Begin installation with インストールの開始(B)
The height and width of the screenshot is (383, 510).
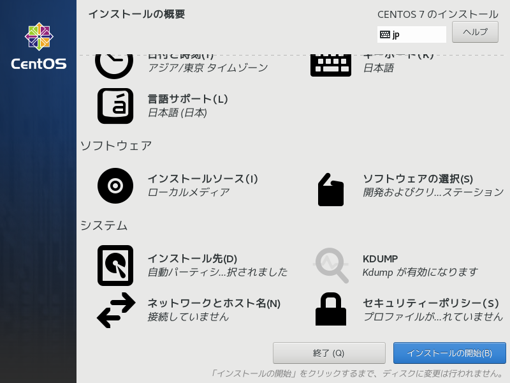click(x=449, y=353)
